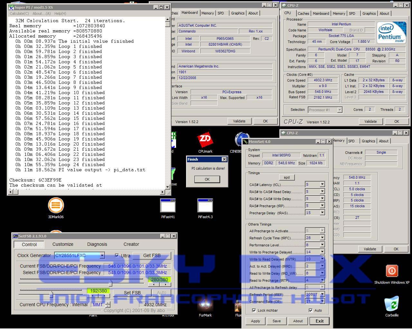Open Refresh Cycle Time (tRFC) dropdown

322,238
